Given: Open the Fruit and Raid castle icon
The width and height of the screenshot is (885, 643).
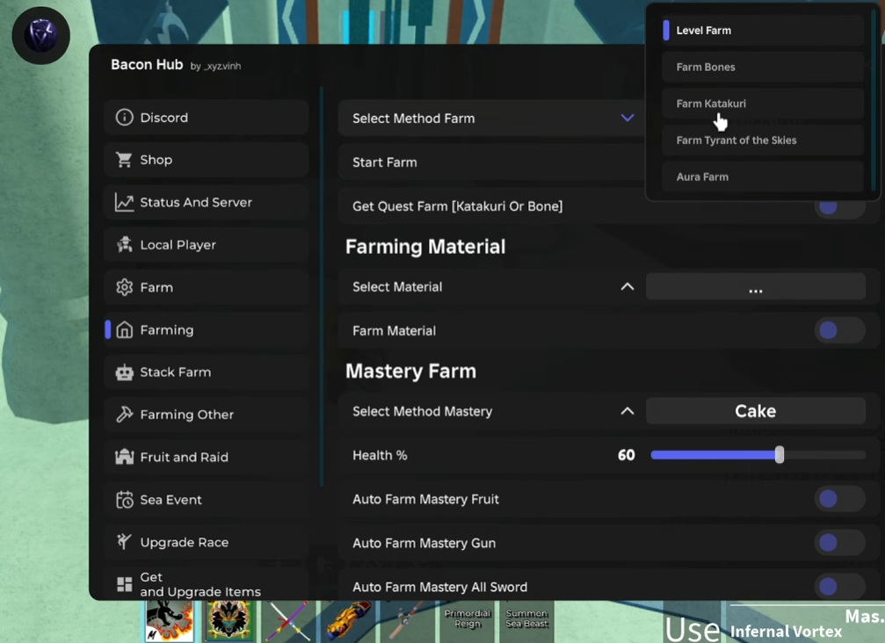Looking at the screenshot, I should coord(125,457).
